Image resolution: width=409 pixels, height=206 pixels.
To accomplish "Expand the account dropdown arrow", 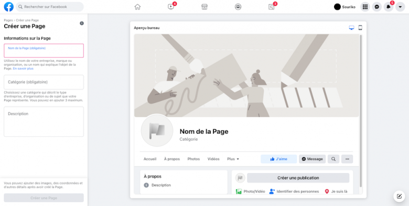I will coord(400,7).
